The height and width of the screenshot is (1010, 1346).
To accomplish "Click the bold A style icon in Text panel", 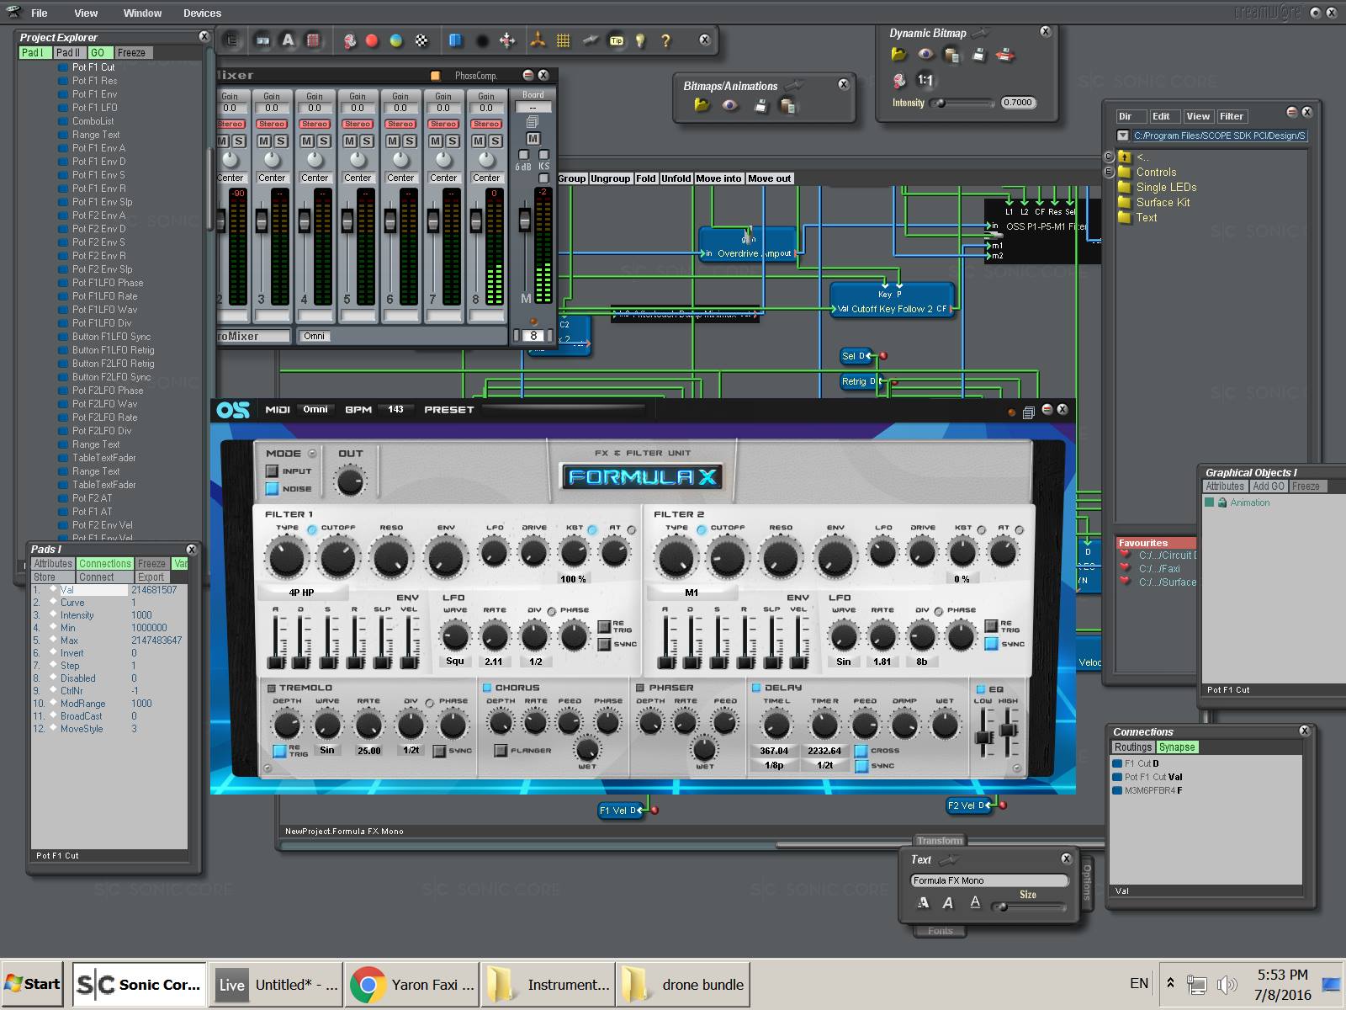I will click(x=924, y=903).
